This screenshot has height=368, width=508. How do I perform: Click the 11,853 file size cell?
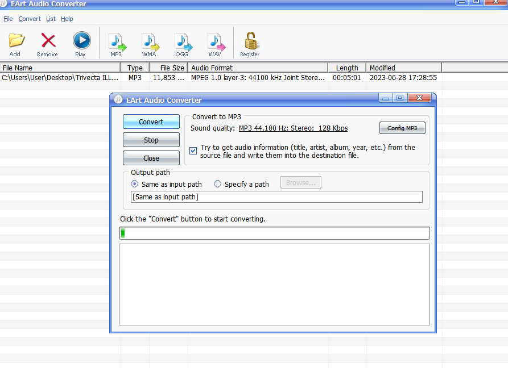point(168,78)
